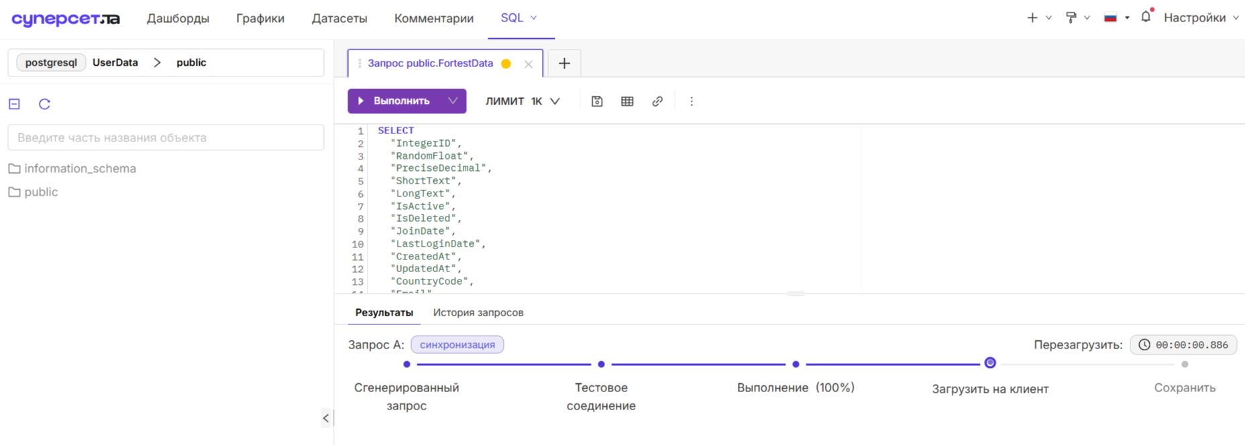Expand the language dropdown arrow

coord(1127,18)
